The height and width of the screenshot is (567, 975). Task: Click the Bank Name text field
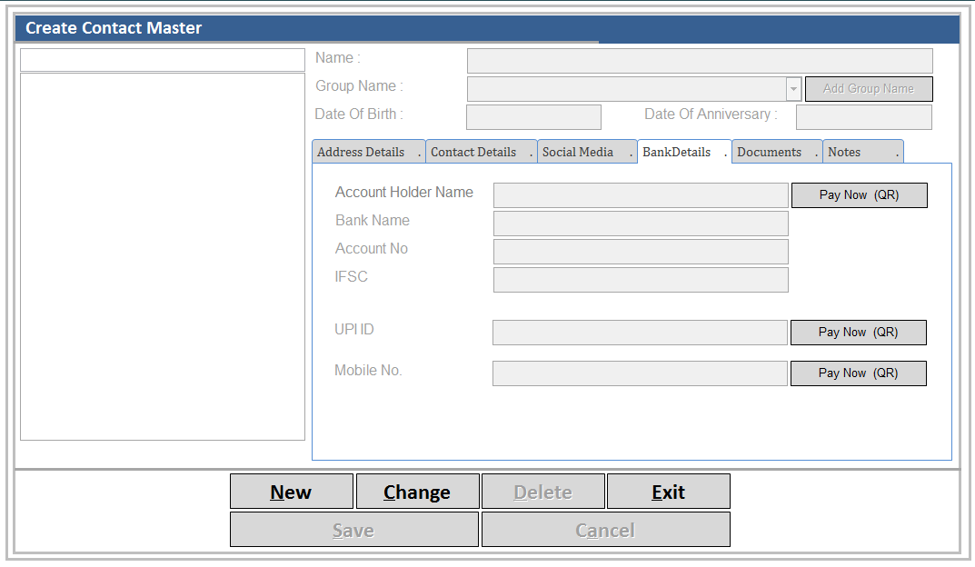click(x=640, y=224)
